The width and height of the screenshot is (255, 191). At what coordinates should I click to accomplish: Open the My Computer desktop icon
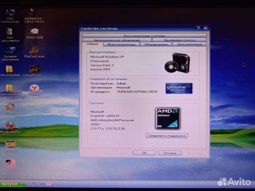coord(10,16)
